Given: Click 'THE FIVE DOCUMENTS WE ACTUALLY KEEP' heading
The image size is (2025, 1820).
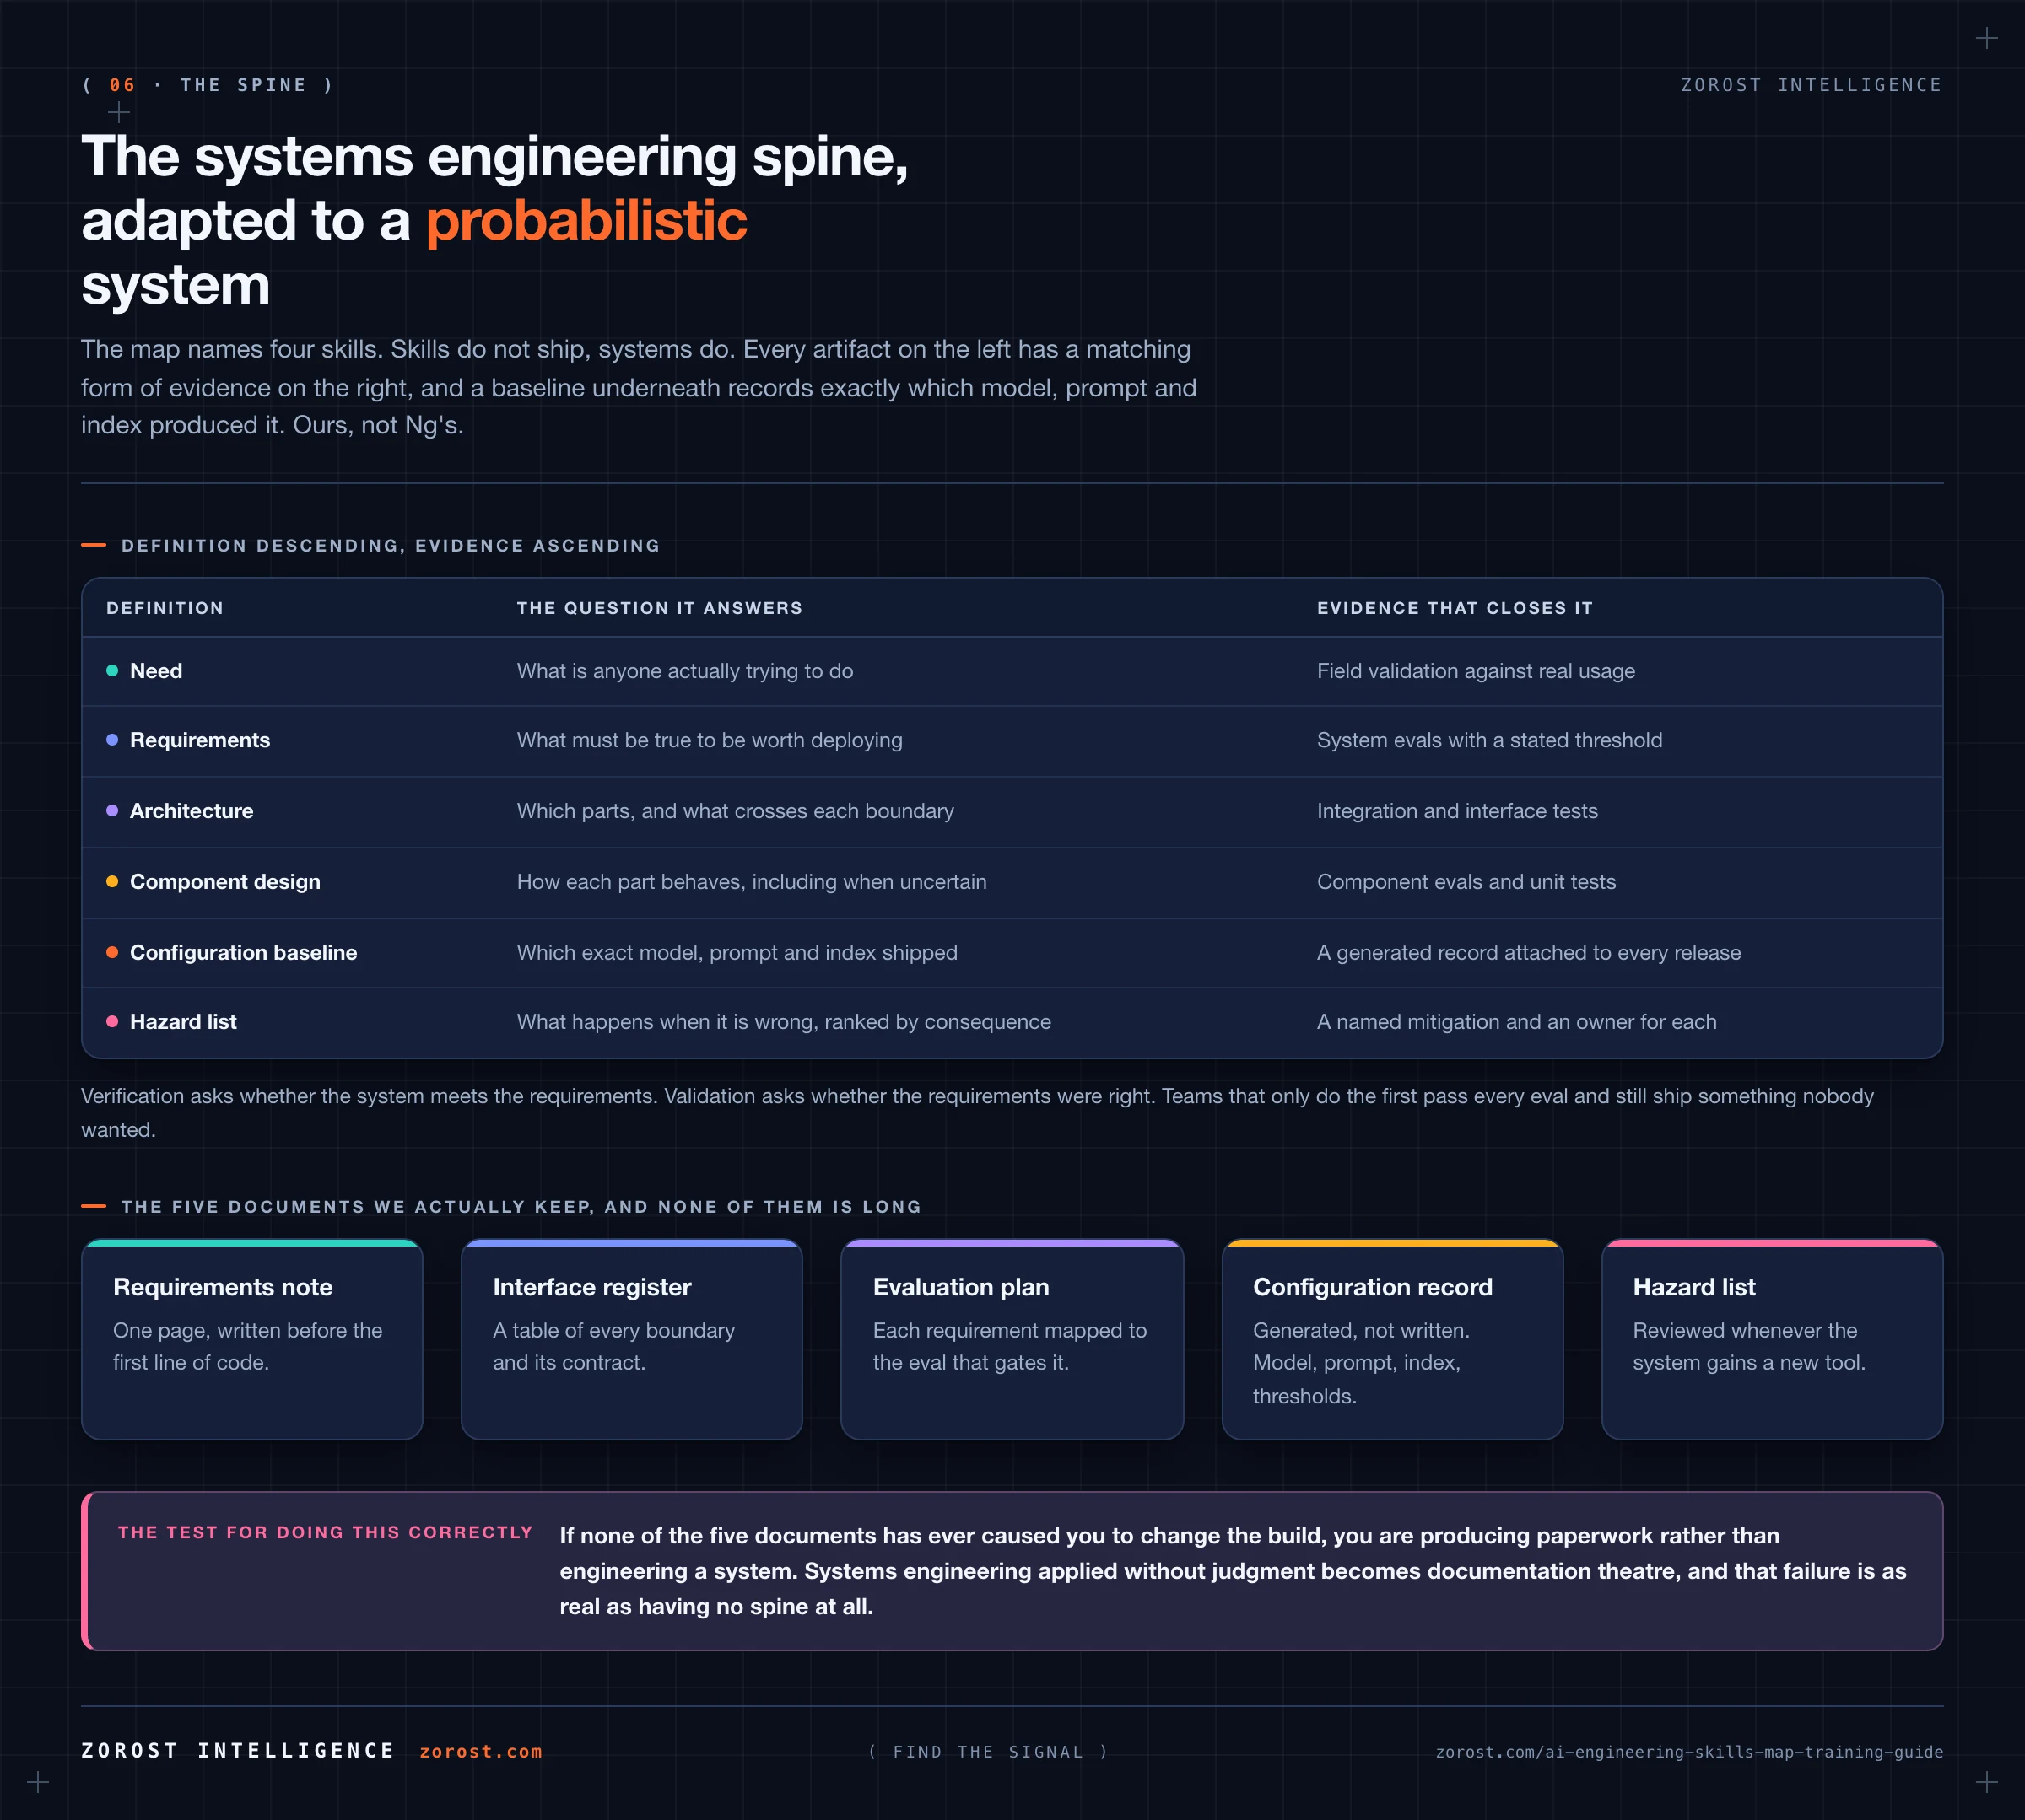Looking at the screenshot, I should tap(521, 1207).
